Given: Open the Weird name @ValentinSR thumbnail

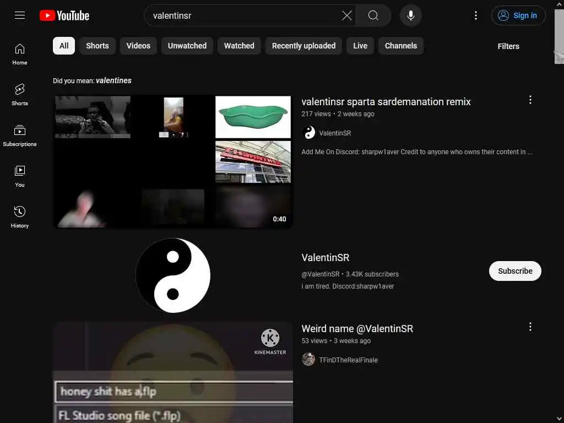Looking at the screenshot, I should pyautogui.click(x=173, y=372).
